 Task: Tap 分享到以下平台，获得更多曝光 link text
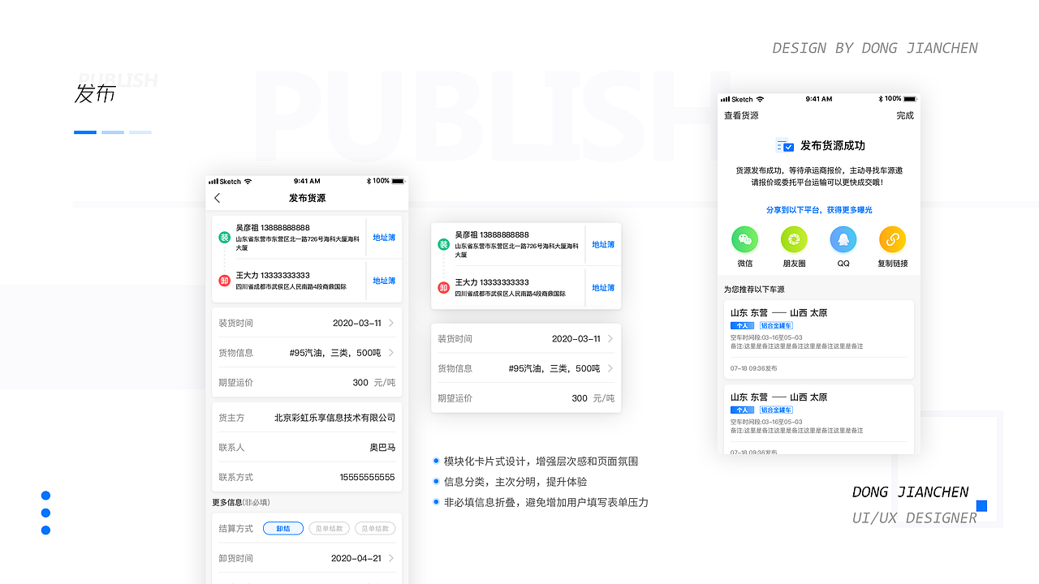pos(819,210)
